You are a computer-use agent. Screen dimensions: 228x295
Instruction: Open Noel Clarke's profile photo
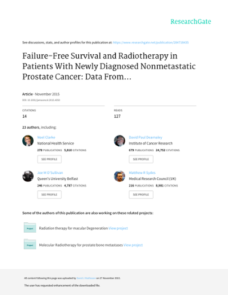point(28,141)
